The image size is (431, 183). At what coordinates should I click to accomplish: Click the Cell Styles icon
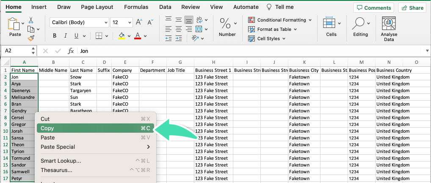point(251,39)
